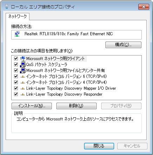The image size is (153, 155).
Task: Click the TCP/IPv6 protocol icon
Action: [23, 77]
